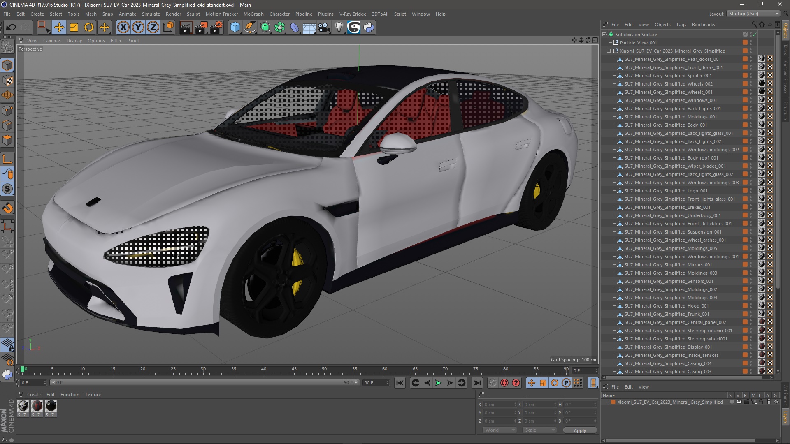790x444 pixels.
Task: Click frame 45 on the timeline ruler
Action: pos(294,370)
